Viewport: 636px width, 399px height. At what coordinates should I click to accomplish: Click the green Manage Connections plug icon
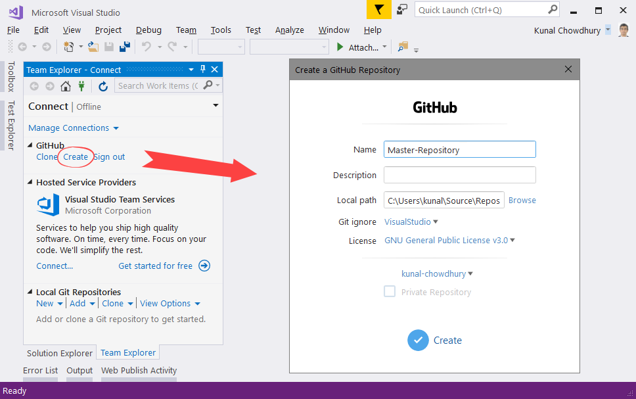pos(81,86)
